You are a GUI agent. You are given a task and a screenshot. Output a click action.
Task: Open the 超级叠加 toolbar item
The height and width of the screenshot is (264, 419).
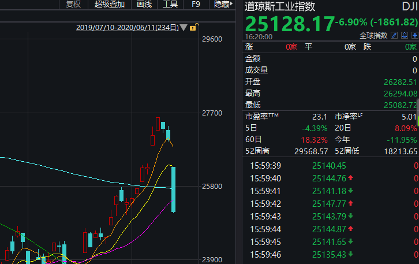[110, 4]
